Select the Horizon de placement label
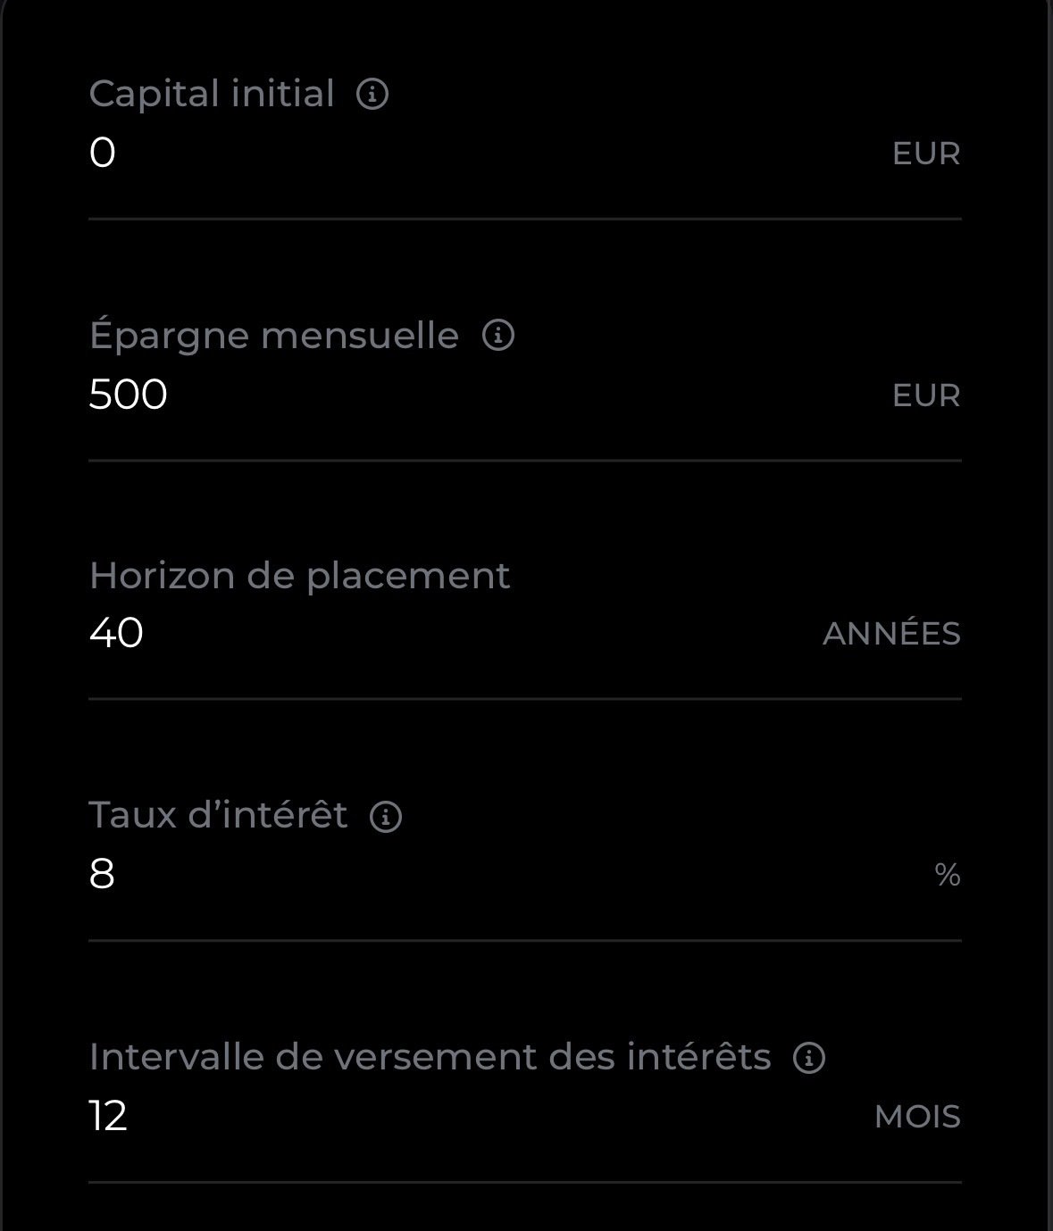The height and width of the screenshot is (1231, 1053). [299, 576]
